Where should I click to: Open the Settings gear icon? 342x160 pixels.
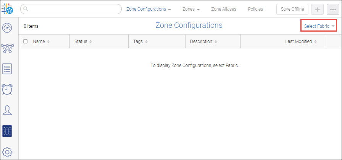pos(7,151)
